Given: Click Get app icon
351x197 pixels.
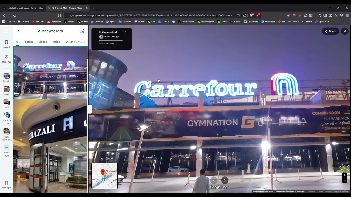Looking at the screenshot, I should 7,185.
